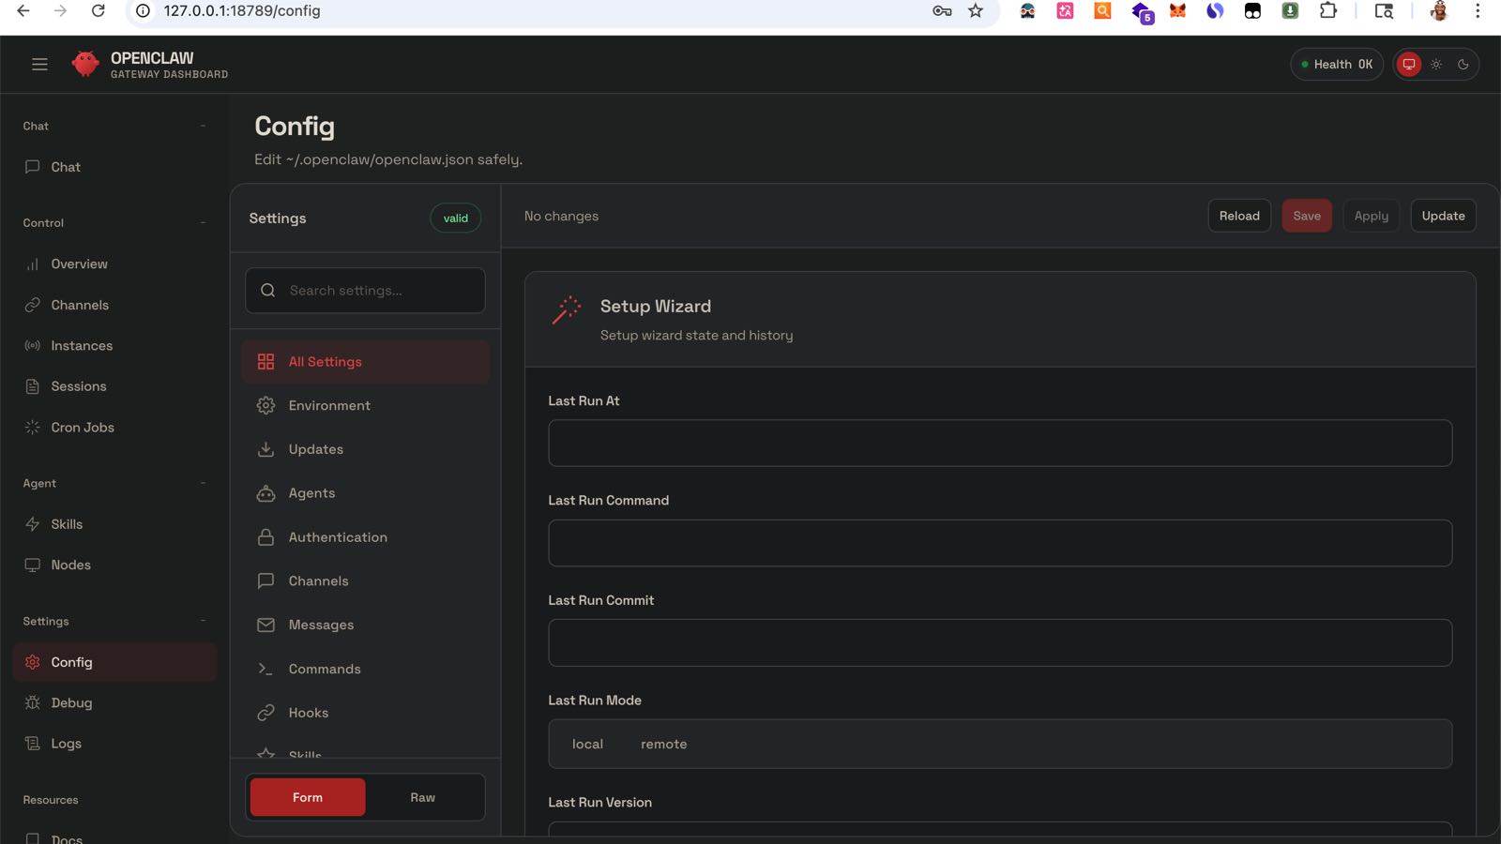Switch to light theme sun icon
Viewport: 1501px width, 844px height.
1436,65
